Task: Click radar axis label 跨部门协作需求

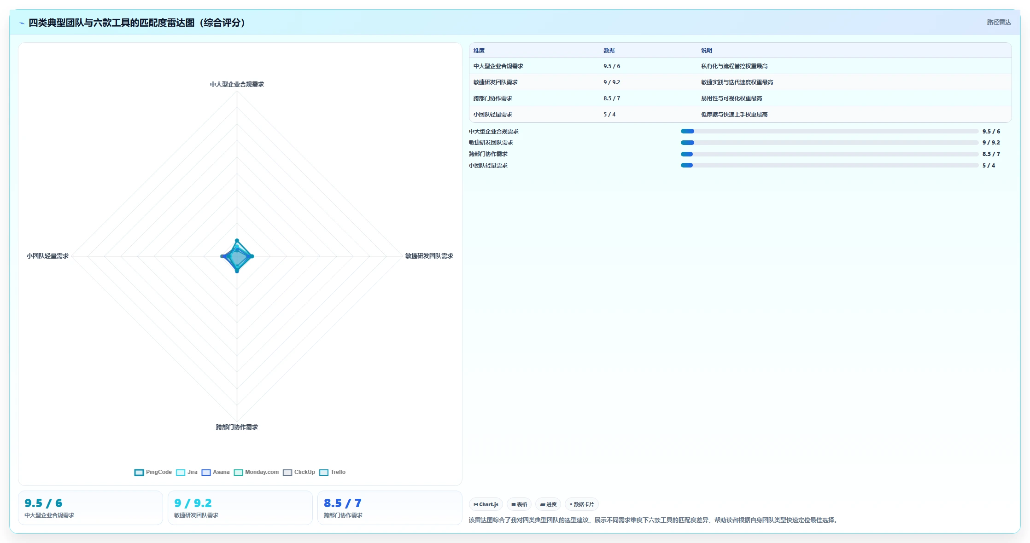Action: 237,427
